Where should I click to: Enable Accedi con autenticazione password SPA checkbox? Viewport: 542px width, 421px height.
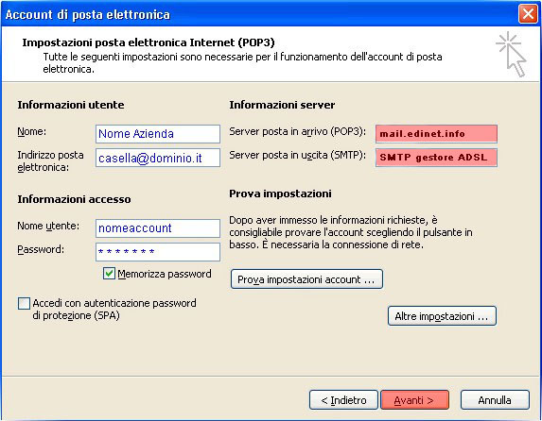pos(24,304)
